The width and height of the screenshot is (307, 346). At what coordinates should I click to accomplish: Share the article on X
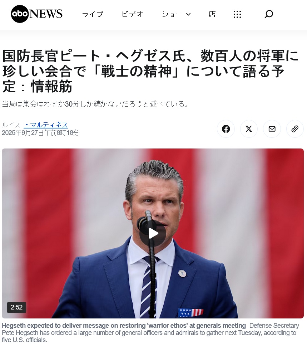[249, 129]
